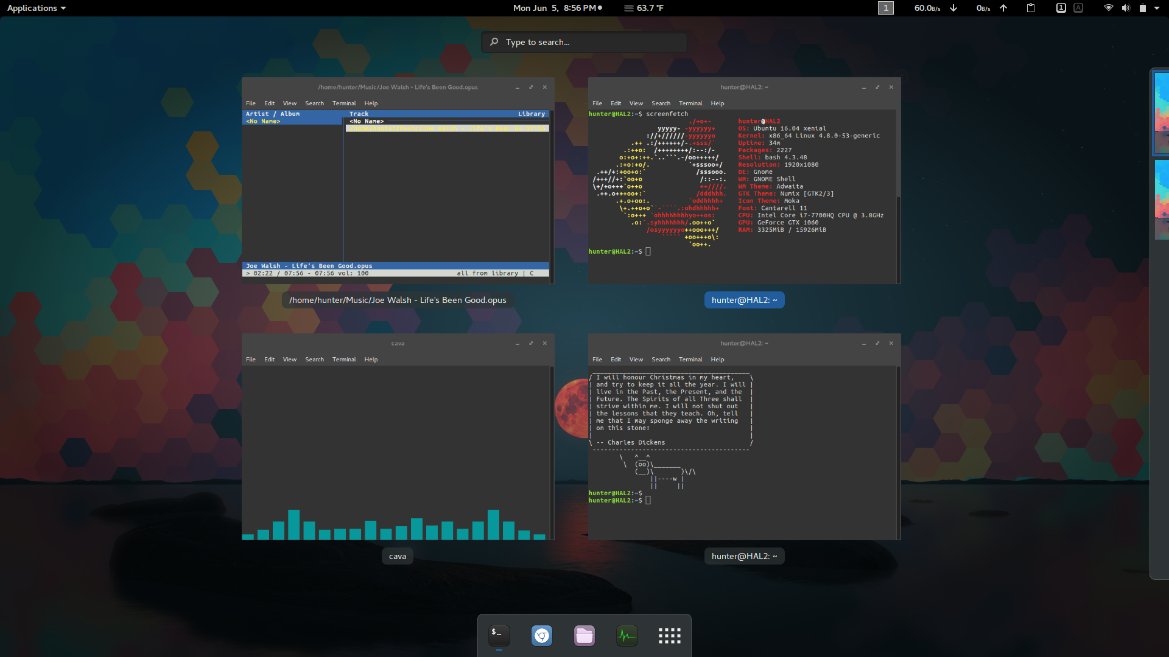Close the Joe Walsh music terminal window
This screenshot has width=1169, height=657.
[545, 88]
